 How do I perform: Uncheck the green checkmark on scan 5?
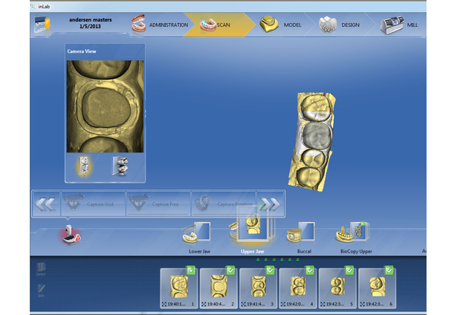pyautogui.click(x=349, y=270)
